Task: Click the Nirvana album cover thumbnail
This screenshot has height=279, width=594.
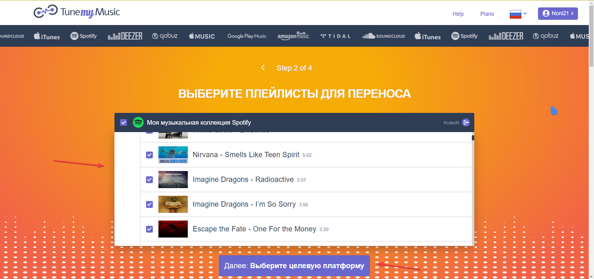Action: click(x=173, y=155)
